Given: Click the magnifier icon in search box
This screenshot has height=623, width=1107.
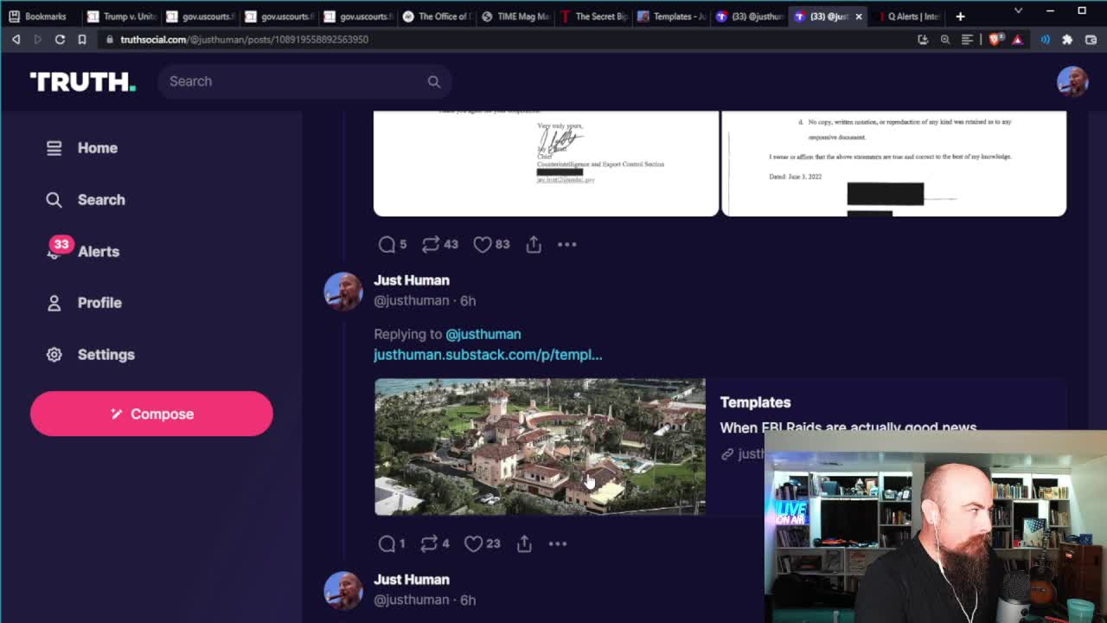Looking at the screenshot, I should tap(434, 81).
